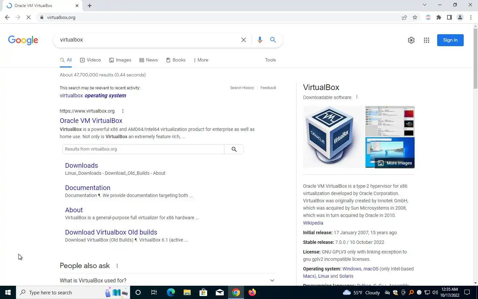
Task: Open options for the virtualbox.org result
Action: click(x=123, y=111)
